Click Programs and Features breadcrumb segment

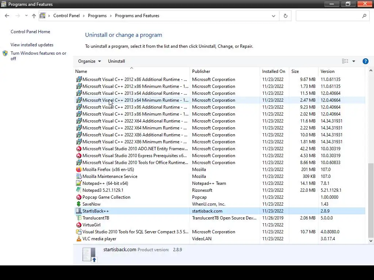point(137,16)
